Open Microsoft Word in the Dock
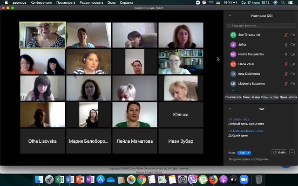The image size is (298, 186). click(x=70, y=179)
